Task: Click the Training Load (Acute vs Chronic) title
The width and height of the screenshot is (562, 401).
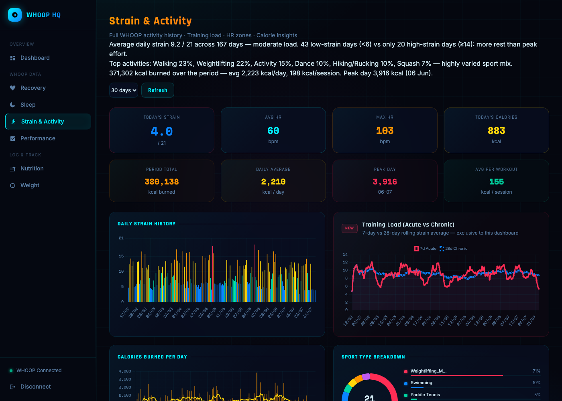Action: coord(408,225)
